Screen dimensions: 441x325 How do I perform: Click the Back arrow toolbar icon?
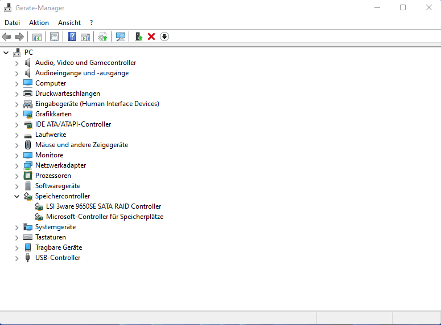[x=6, y=36]
